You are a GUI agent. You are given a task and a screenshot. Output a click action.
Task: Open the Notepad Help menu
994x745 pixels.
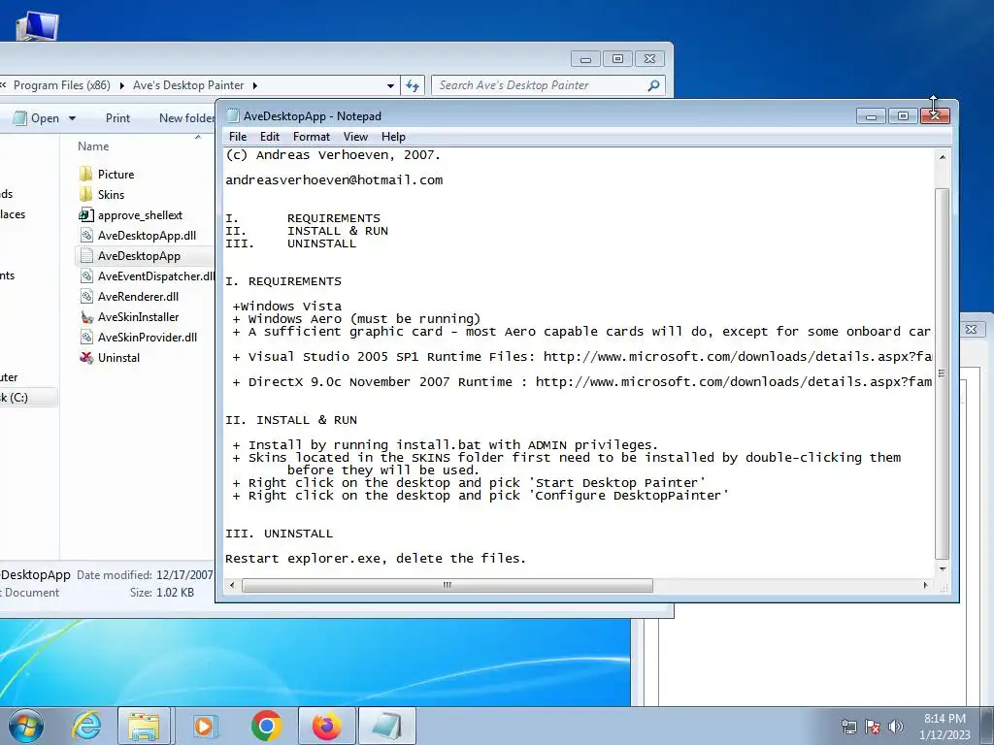tap(393, 137)
